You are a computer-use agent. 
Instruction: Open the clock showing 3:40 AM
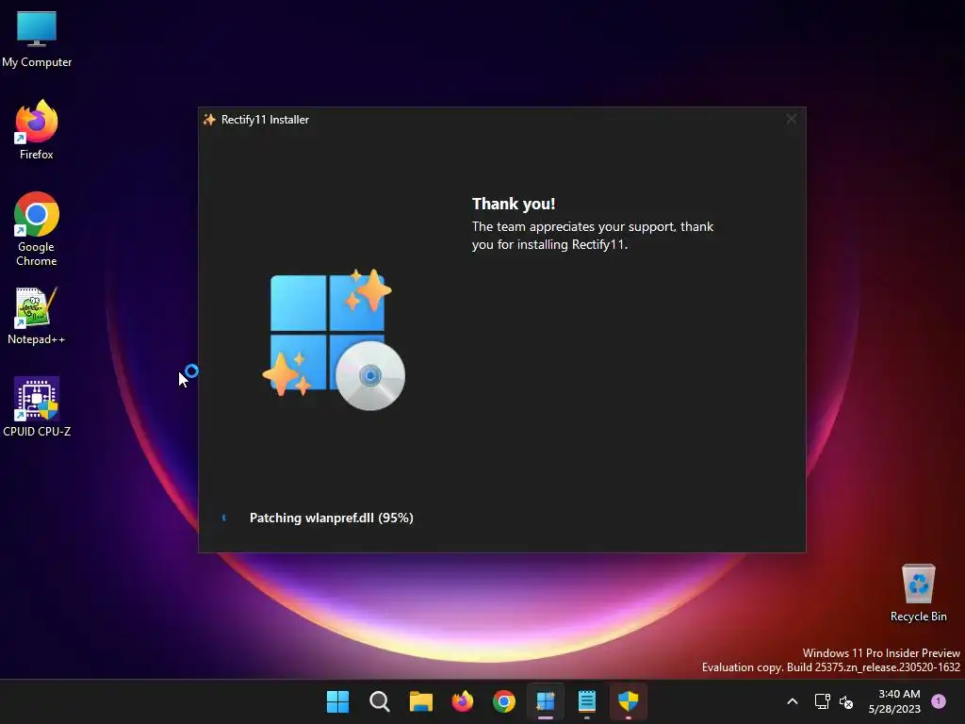coord(894,701)
